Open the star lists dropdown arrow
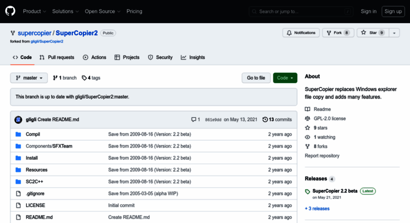This screenshot has width=410, height=223. pyautogui.click(x=394, y=33)
